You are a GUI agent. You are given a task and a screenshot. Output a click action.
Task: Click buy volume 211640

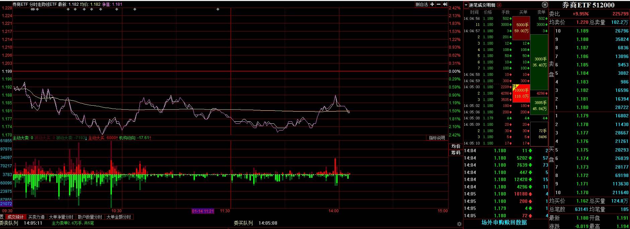[620, 192]
